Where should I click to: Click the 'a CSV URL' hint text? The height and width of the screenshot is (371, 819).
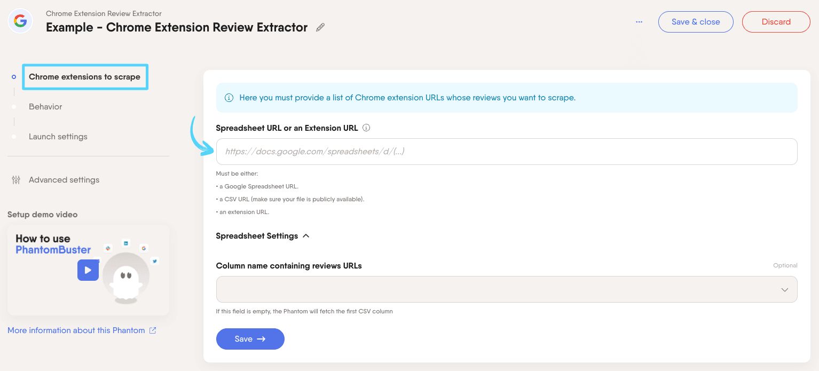(x=290, y=199)
